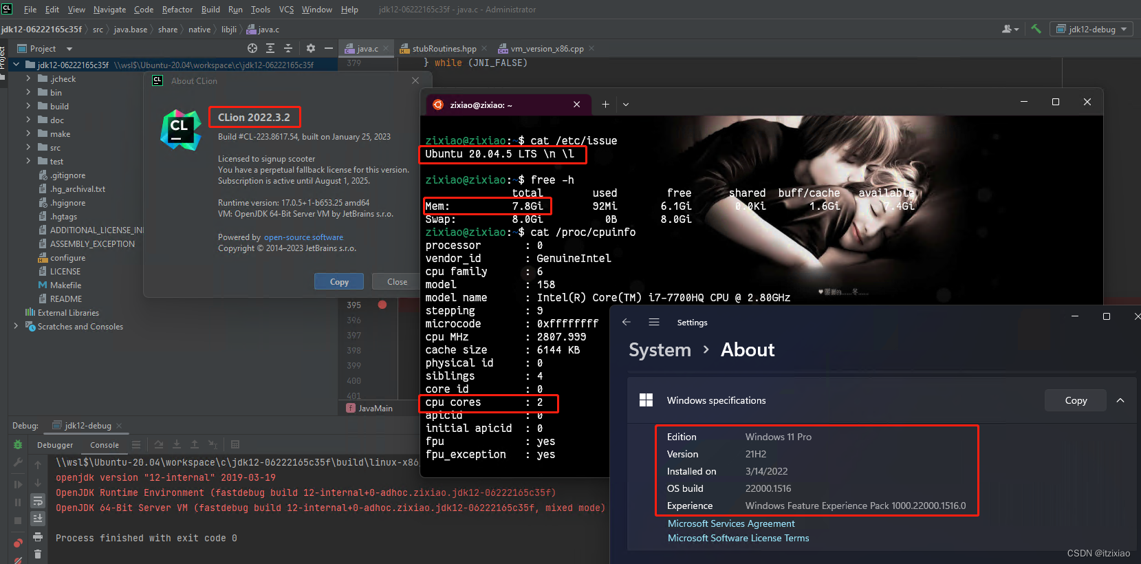
Task: Click the libjli breadcrumb
Action: (229, 30)
